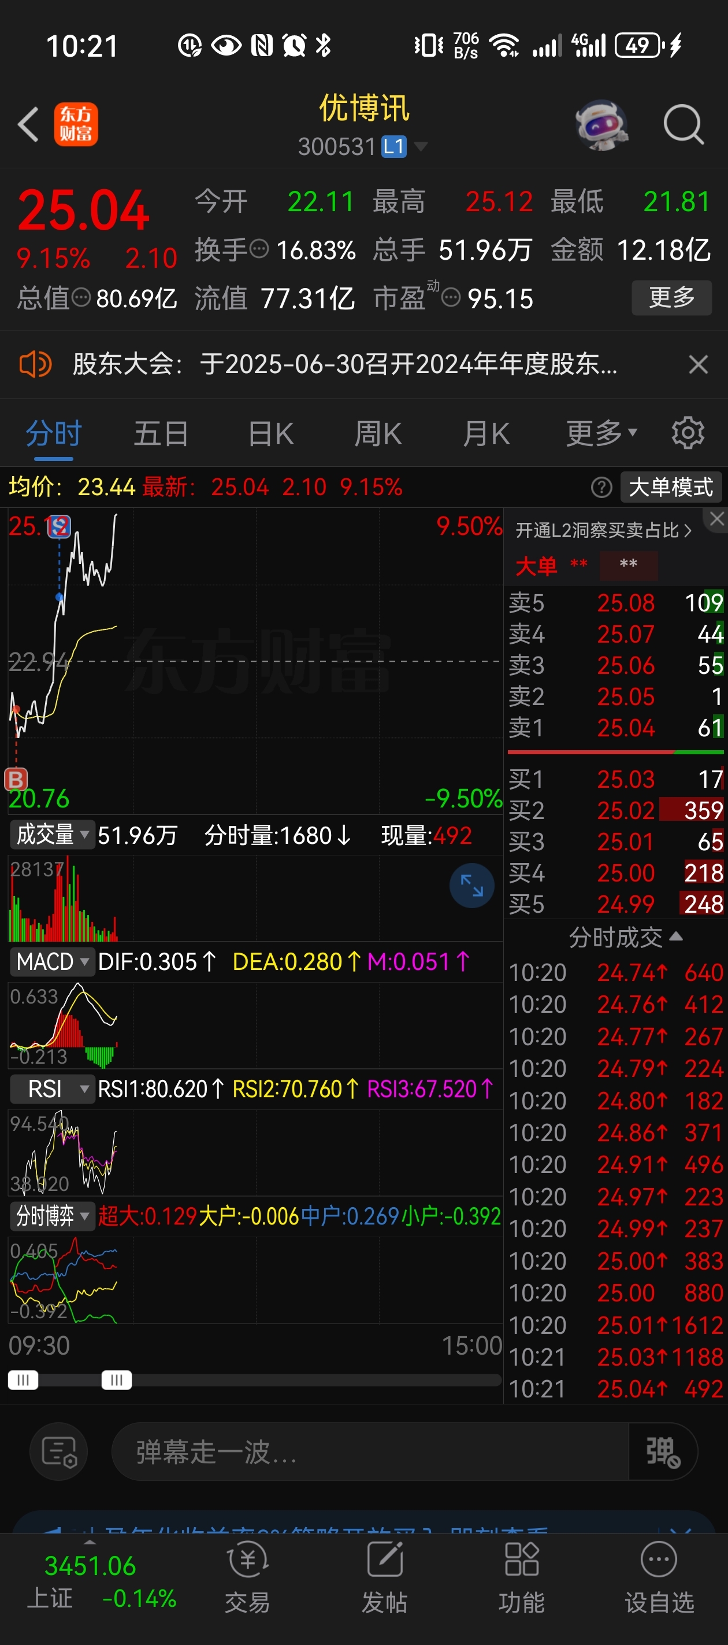The image size is (728, 1645).
Task: Toggle the 弹 danmaku switch
Action: pyautogui.click(x=663, y=1452)
